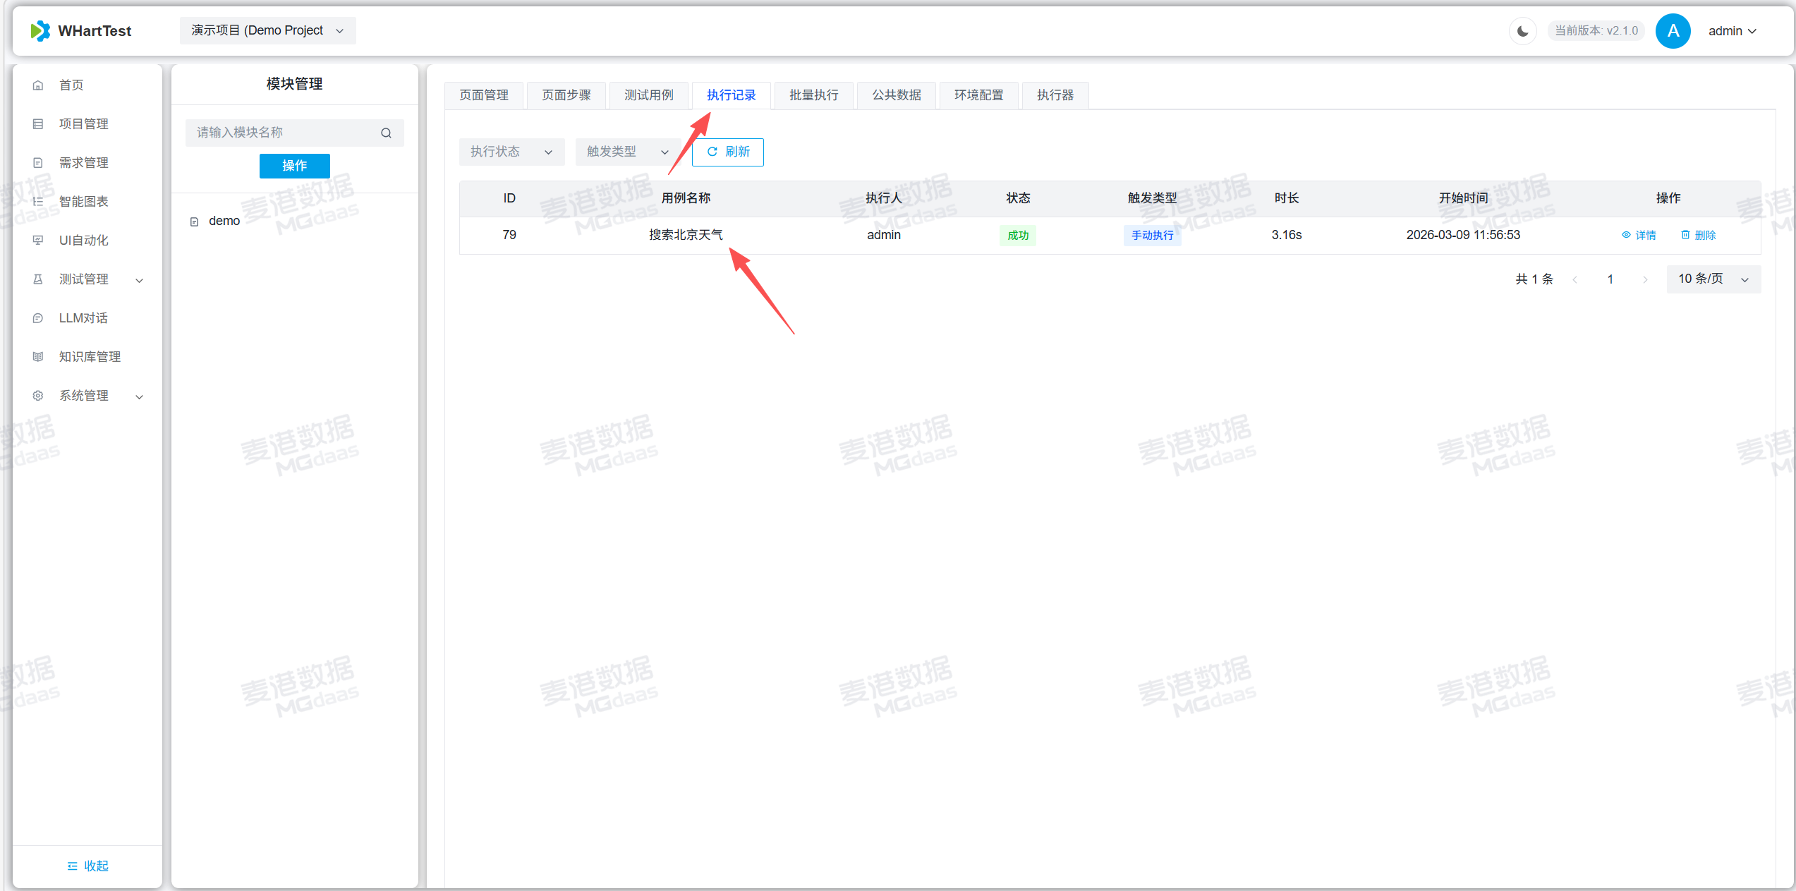
Task: Focus the 请输入模块名称 search field
Action: pyautogui.click(x=282, y=133)
